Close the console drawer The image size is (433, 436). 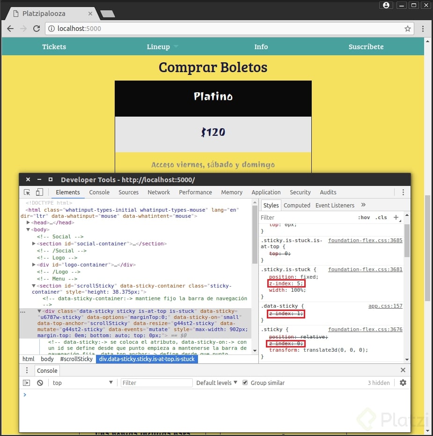[403, 370]
